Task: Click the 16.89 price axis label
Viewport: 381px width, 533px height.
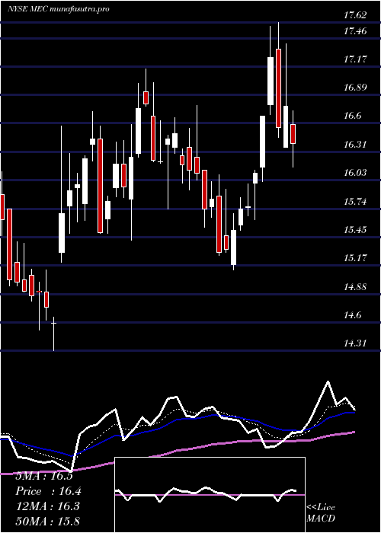Action: point(356,88)
